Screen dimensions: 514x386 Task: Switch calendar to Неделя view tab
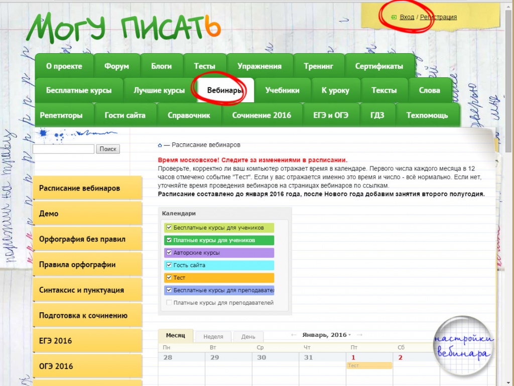pos(213,337)
